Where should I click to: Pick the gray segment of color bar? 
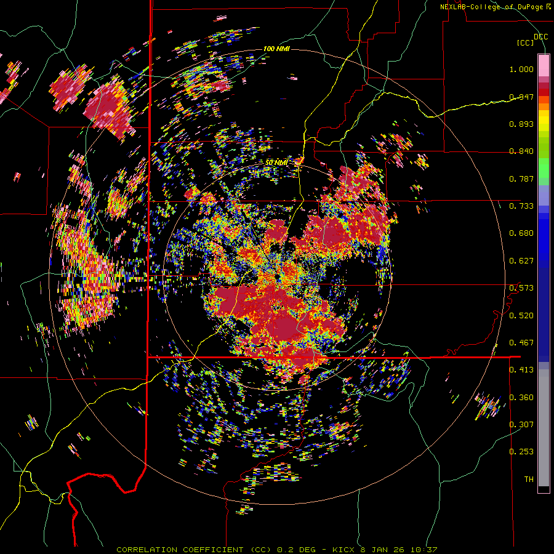click(x=544, y=428)
